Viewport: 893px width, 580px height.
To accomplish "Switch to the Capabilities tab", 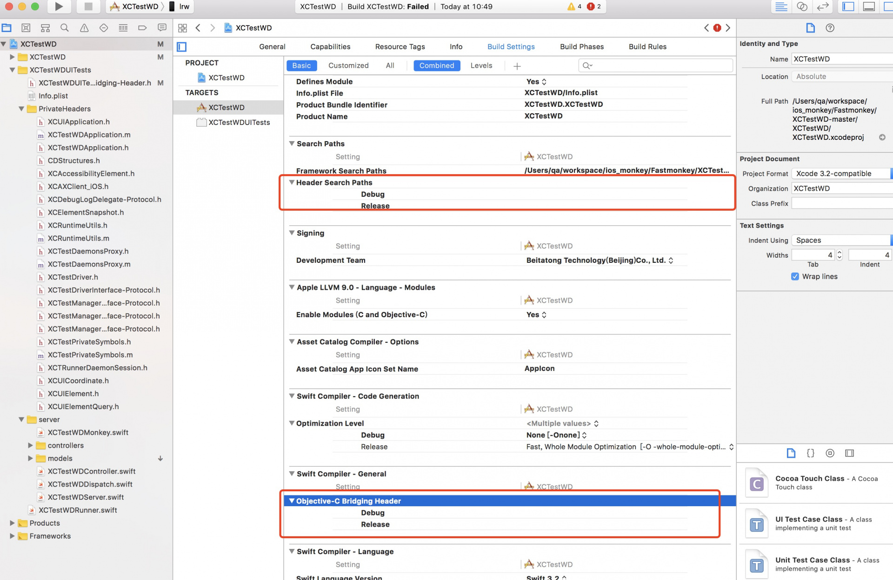I will pos(330,46).
